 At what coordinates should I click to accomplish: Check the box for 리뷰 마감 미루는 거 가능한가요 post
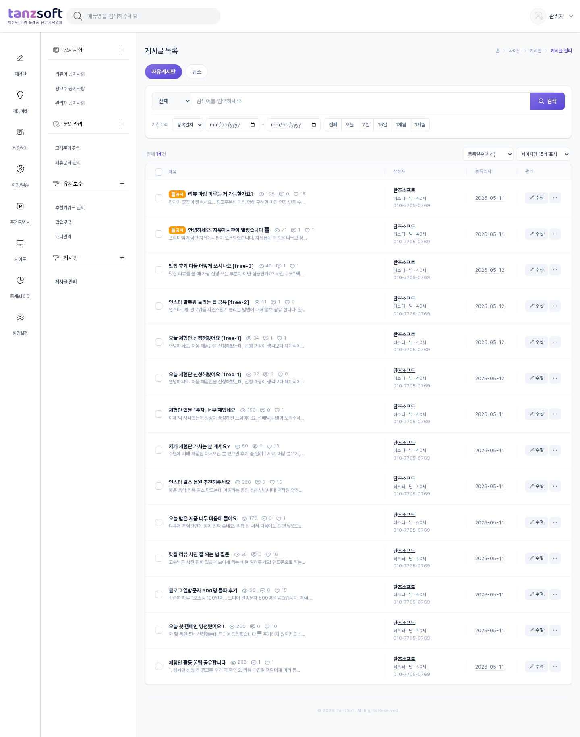coord(159,198)
